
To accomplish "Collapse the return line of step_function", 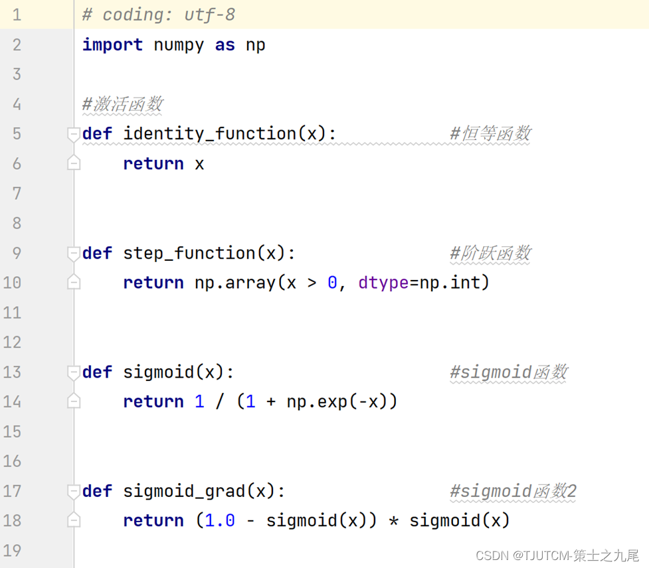I will (73, 282).
